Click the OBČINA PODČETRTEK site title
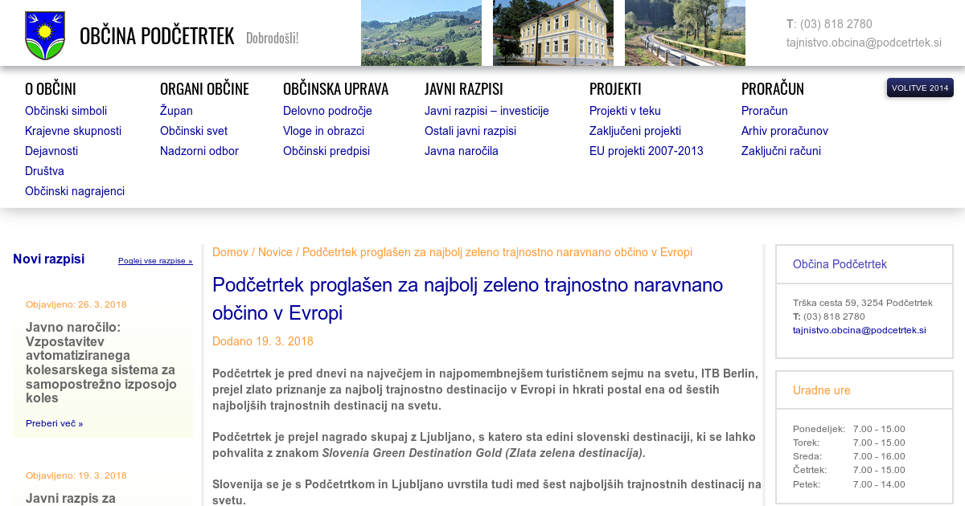 pos(157,36)
